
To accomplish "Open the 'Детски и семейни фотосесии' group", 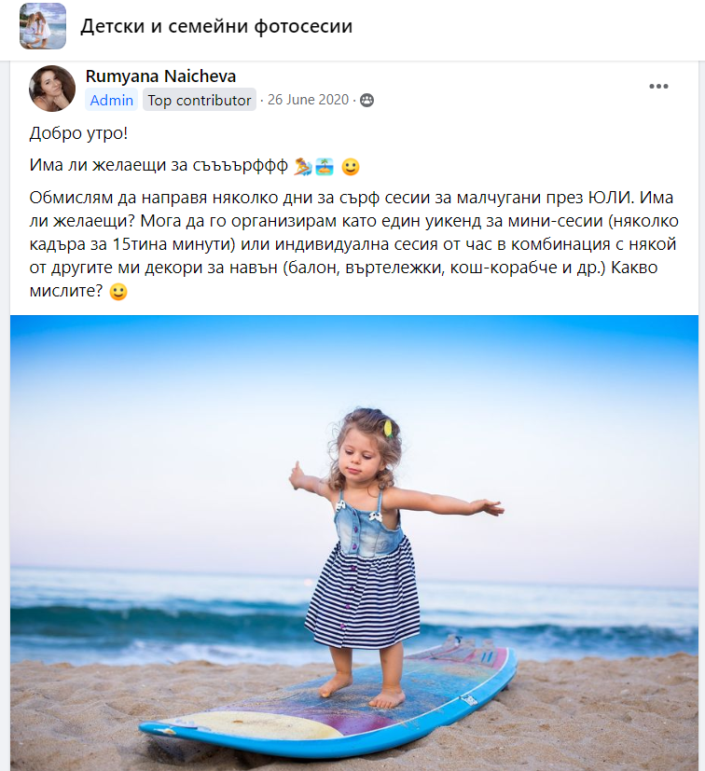I will (x=216, y=26).
